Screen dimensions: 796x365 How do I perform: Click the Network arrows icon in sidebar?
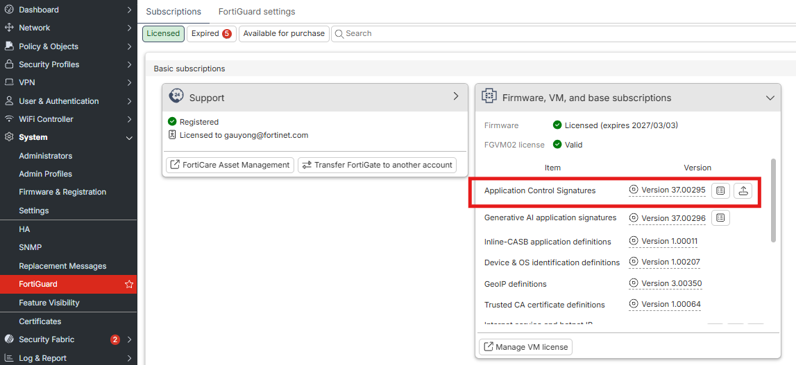(8, 28)
